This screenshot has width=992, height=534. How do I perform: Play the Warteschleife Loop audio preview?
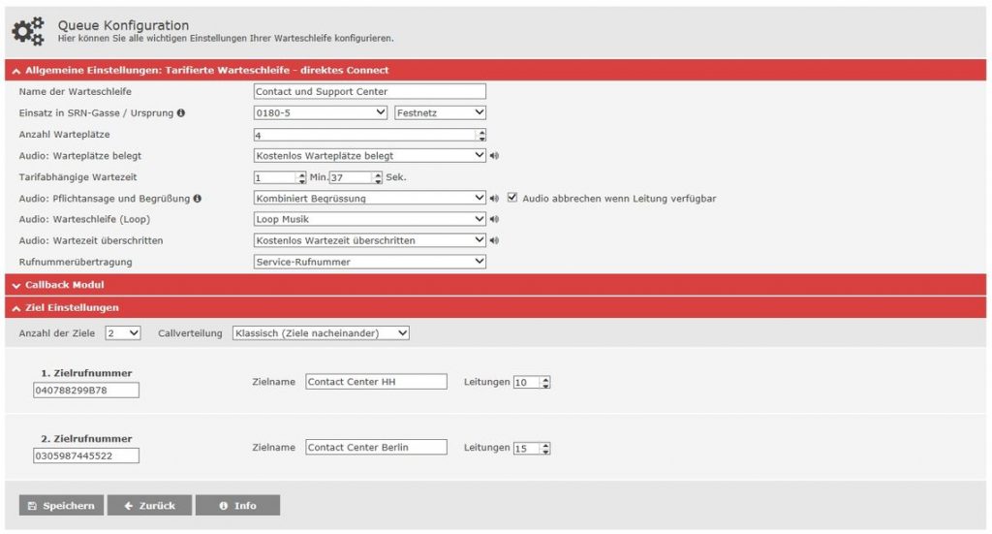pyautogui.click(x=494, y=219)
